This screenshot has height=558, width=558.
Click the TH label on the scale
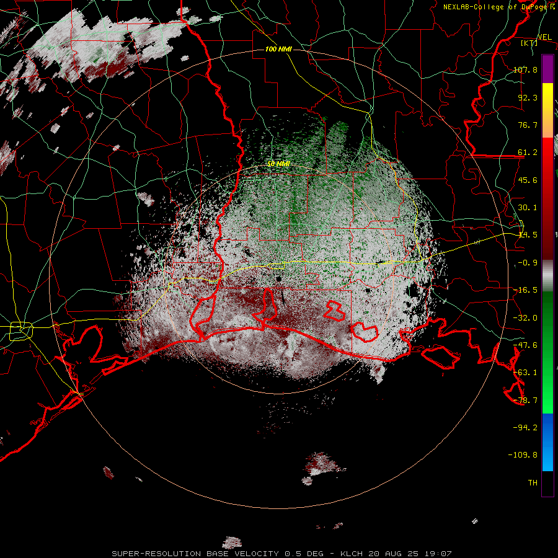[x=533, y=483]
